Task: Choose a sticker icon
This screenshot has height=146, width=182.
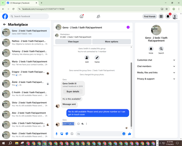Action: [67, 134]
